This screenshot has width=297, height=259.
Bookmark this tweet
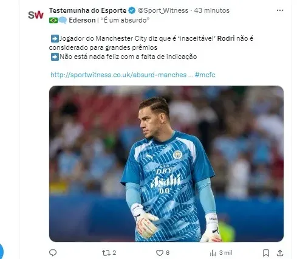266,253
